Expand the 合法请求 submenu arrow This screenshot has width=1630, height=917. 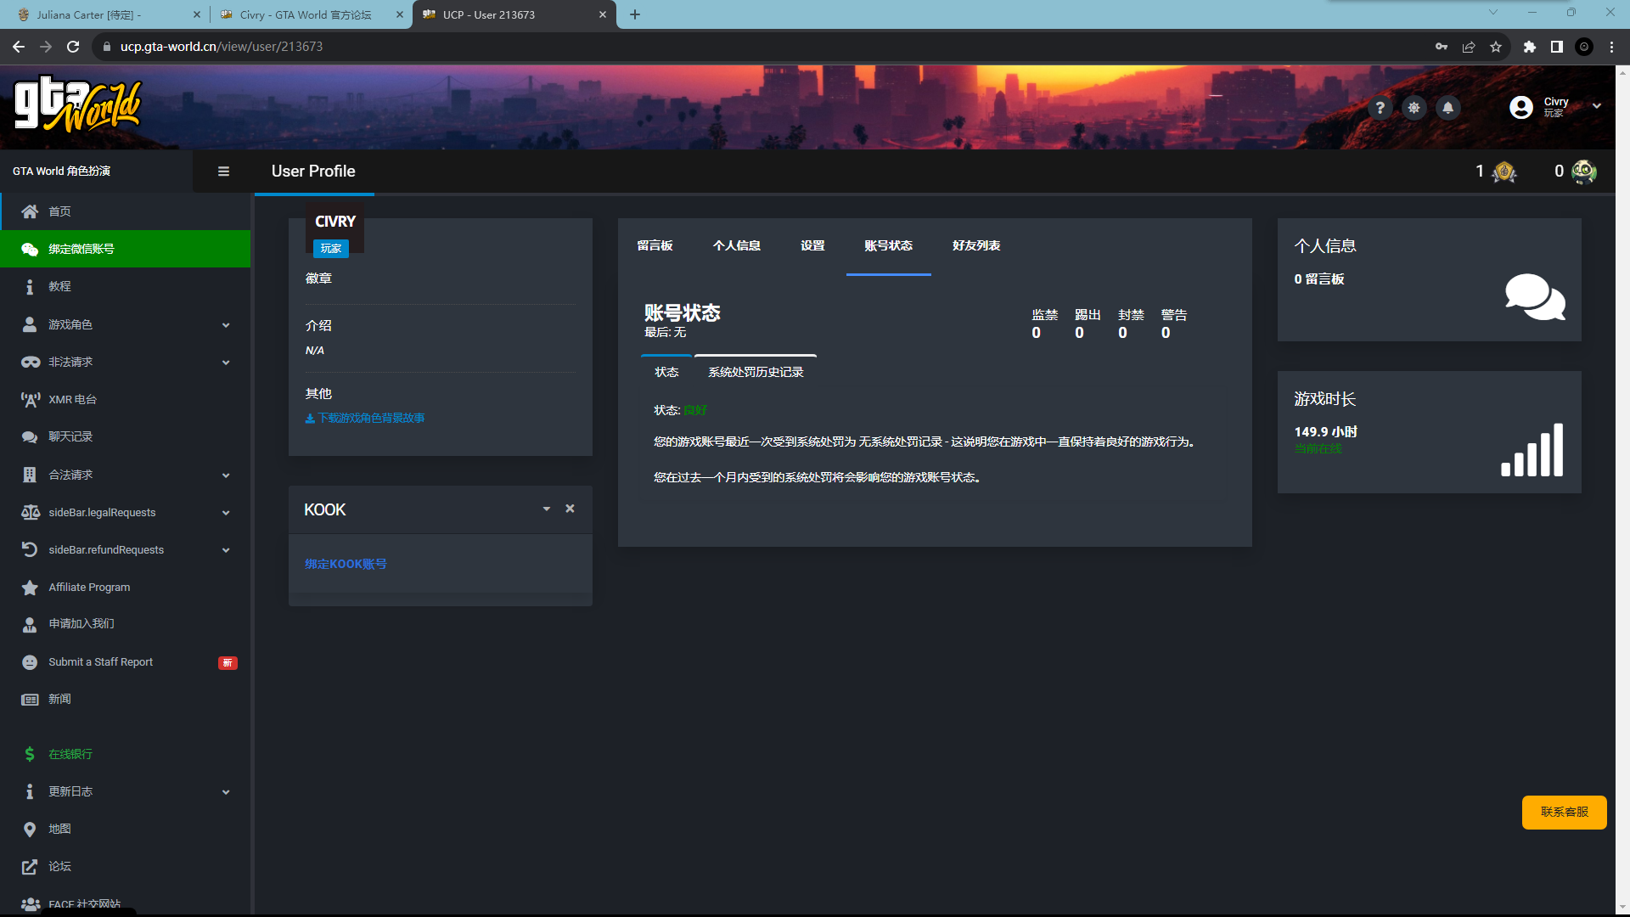(226, 475)
